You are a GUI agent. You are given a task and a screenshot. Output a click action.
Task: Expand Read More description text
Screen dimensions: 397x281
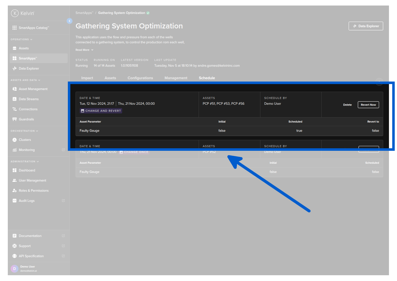(84, 50)
